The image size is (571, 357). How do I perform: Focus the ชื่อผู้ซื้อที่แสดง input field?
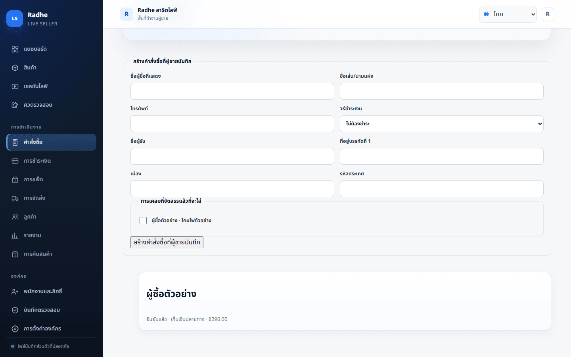(232, 91)
